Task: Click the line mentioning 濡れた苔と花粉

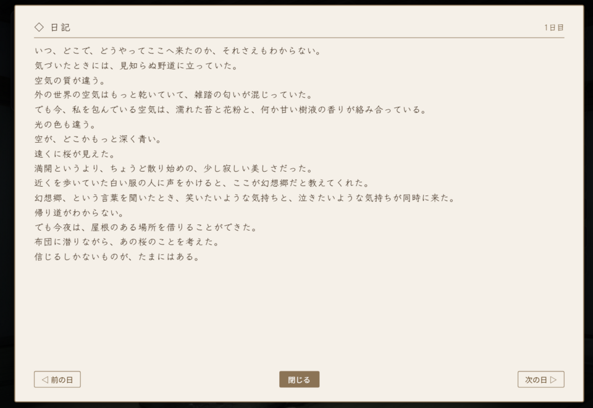Action: point(230,110)
